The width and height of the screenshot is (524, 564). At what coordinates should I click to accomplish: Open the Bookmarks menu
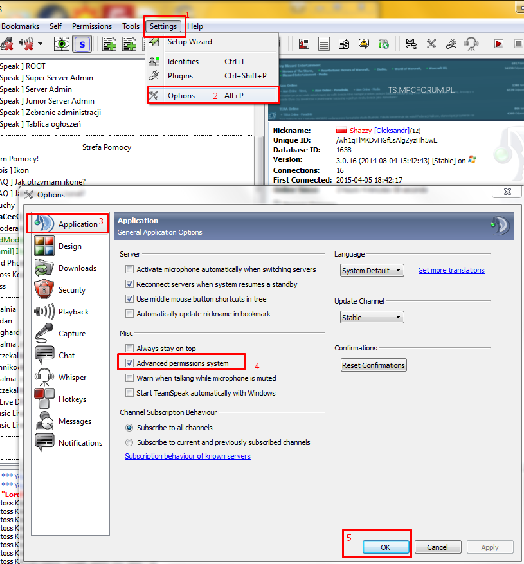[x=20, y=26]
